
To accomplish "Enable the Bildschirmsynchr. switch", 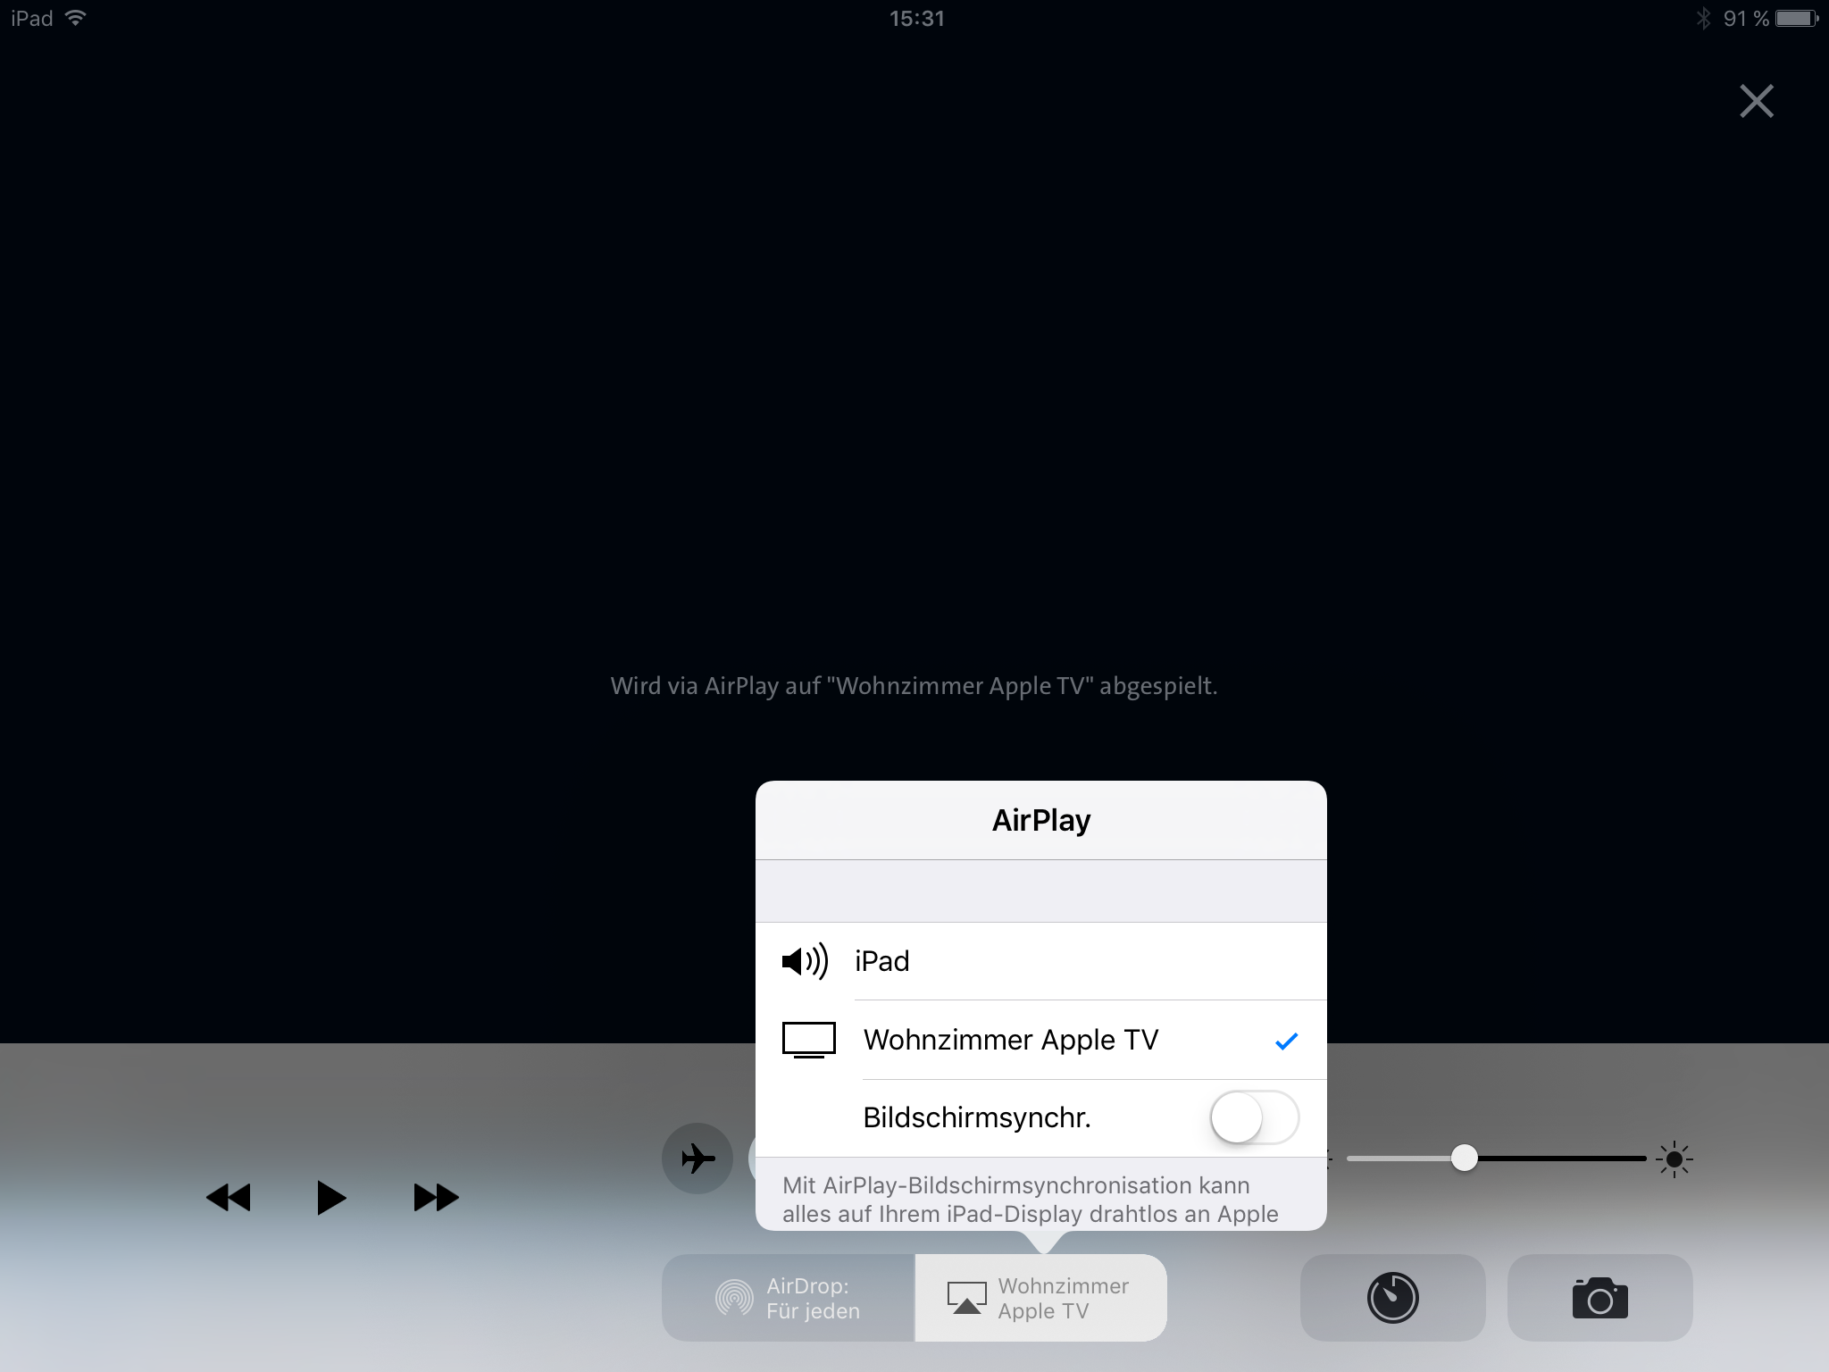I will (x=1254, y=1117).
